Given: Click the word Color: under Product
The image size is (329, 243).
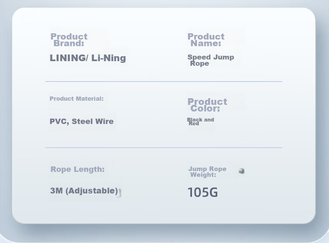Looking at the screenshot, I should click(205, 109).
